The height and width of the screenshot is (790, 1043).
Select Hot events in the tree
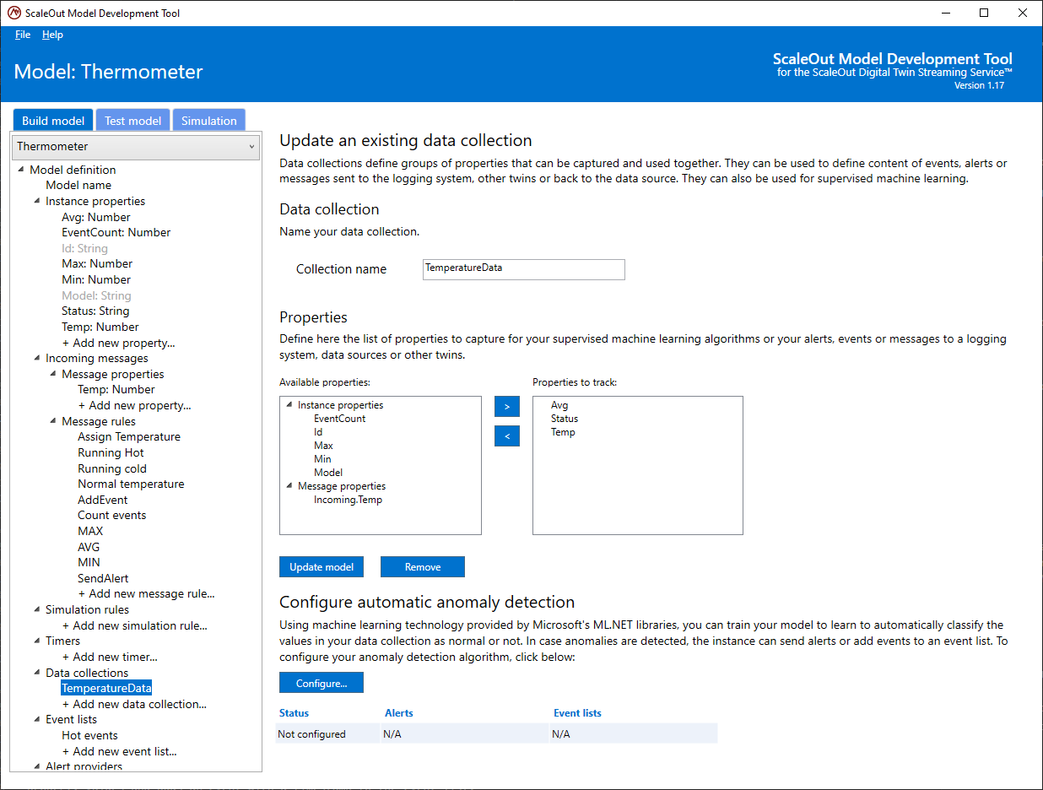tap(89, 735)
